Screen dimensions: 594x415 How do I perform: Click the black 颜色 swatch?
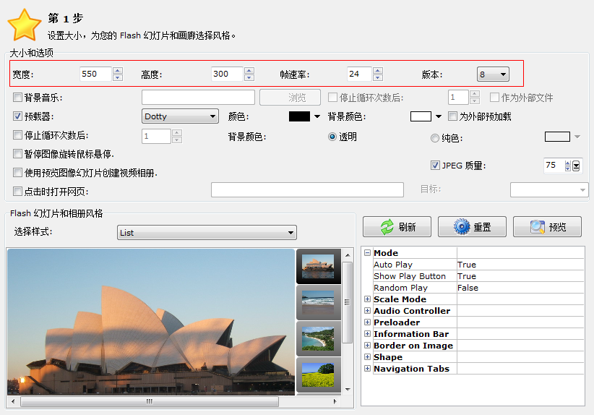point(299,116)
